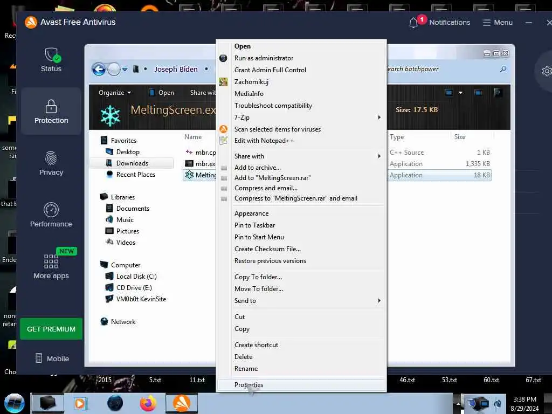This screenshot has width=552, height=414.
Task: Select the mbr.exe file
Action: click(x=201, y=164)
